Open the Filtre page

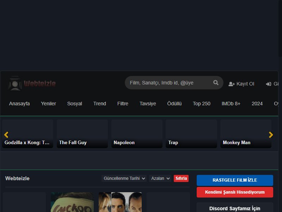[123, 104]
